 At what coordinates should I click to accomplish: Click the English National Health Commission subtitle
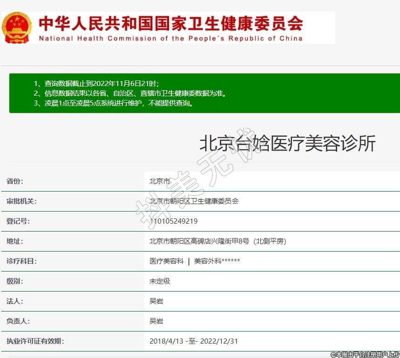pyautogui.click(x=170, y=39)
